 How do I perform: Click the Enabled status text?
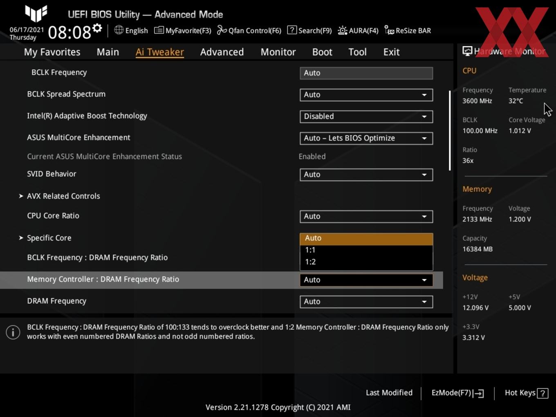point(312,157)
